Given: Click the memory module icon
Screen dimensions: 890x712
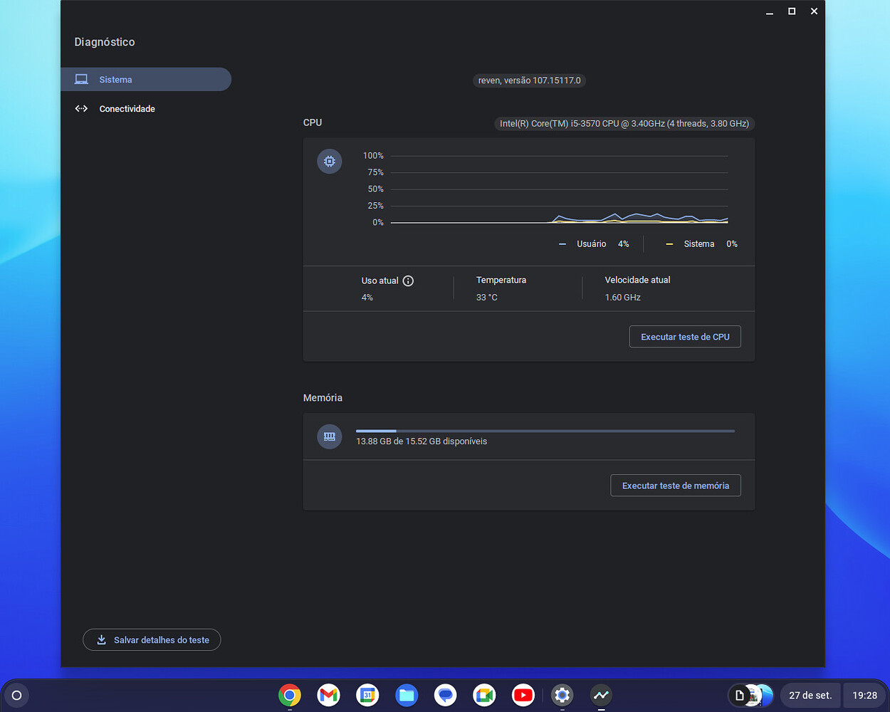Looking at the screenshot, I should tap(329, 436).
